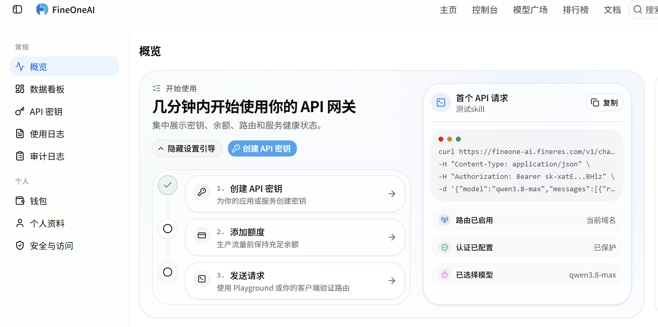Click the qwen3.8-max model value

(592, 275)
